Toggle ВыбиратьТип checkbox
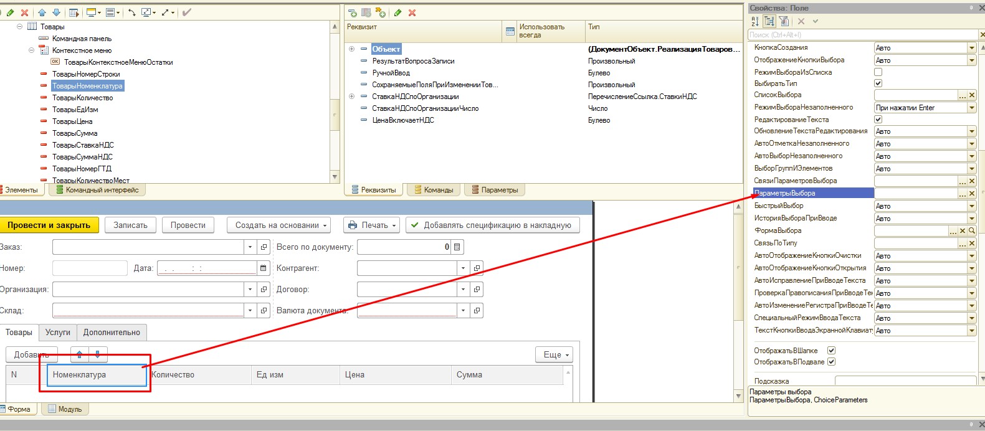 point(878,83)
